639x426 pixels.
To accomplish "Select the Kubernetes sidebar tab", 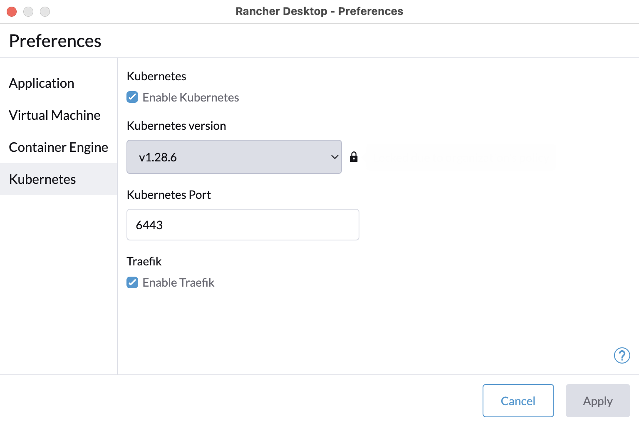I will pos(58,179).
